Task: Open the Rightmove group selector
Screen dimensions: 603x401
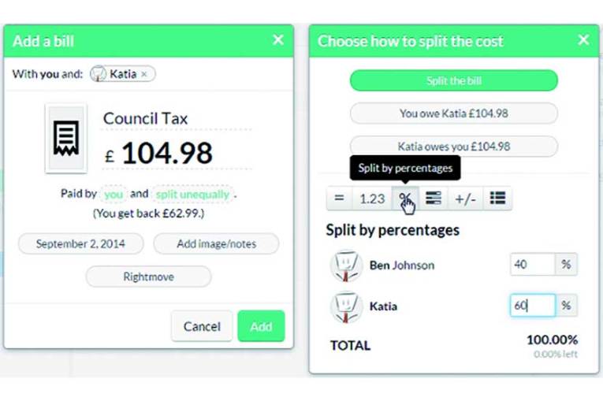Action: [148, 277]
